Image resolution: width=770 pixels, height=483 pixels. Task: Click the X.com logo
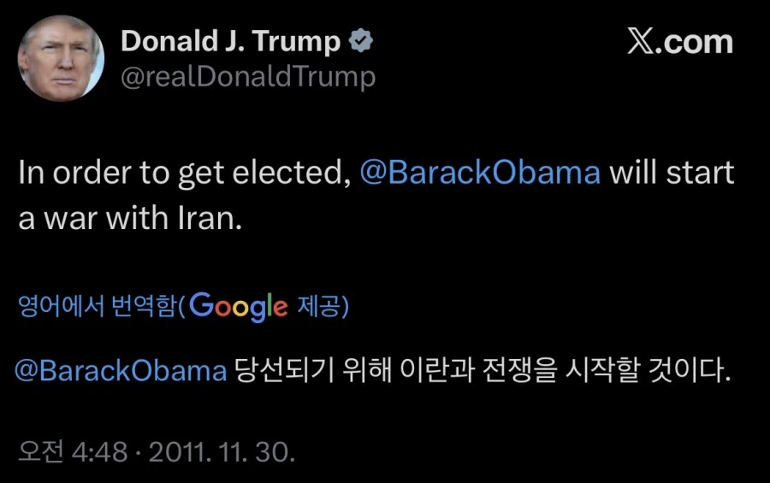680,42
